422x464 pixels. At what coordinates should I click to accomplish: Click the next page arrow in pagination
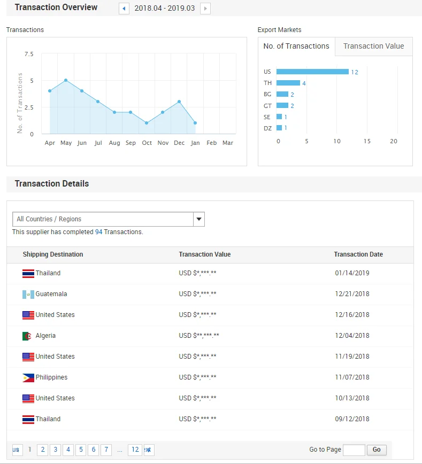(x=149, y=450)
